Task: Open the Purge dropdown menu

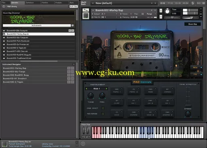Action: click(x=151, y=14)
